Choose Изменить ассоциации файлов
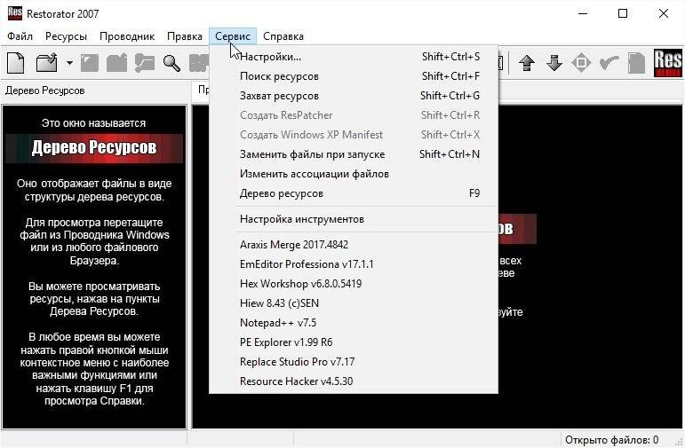Screen dimensions: 685x448 [x=354, y=174]
